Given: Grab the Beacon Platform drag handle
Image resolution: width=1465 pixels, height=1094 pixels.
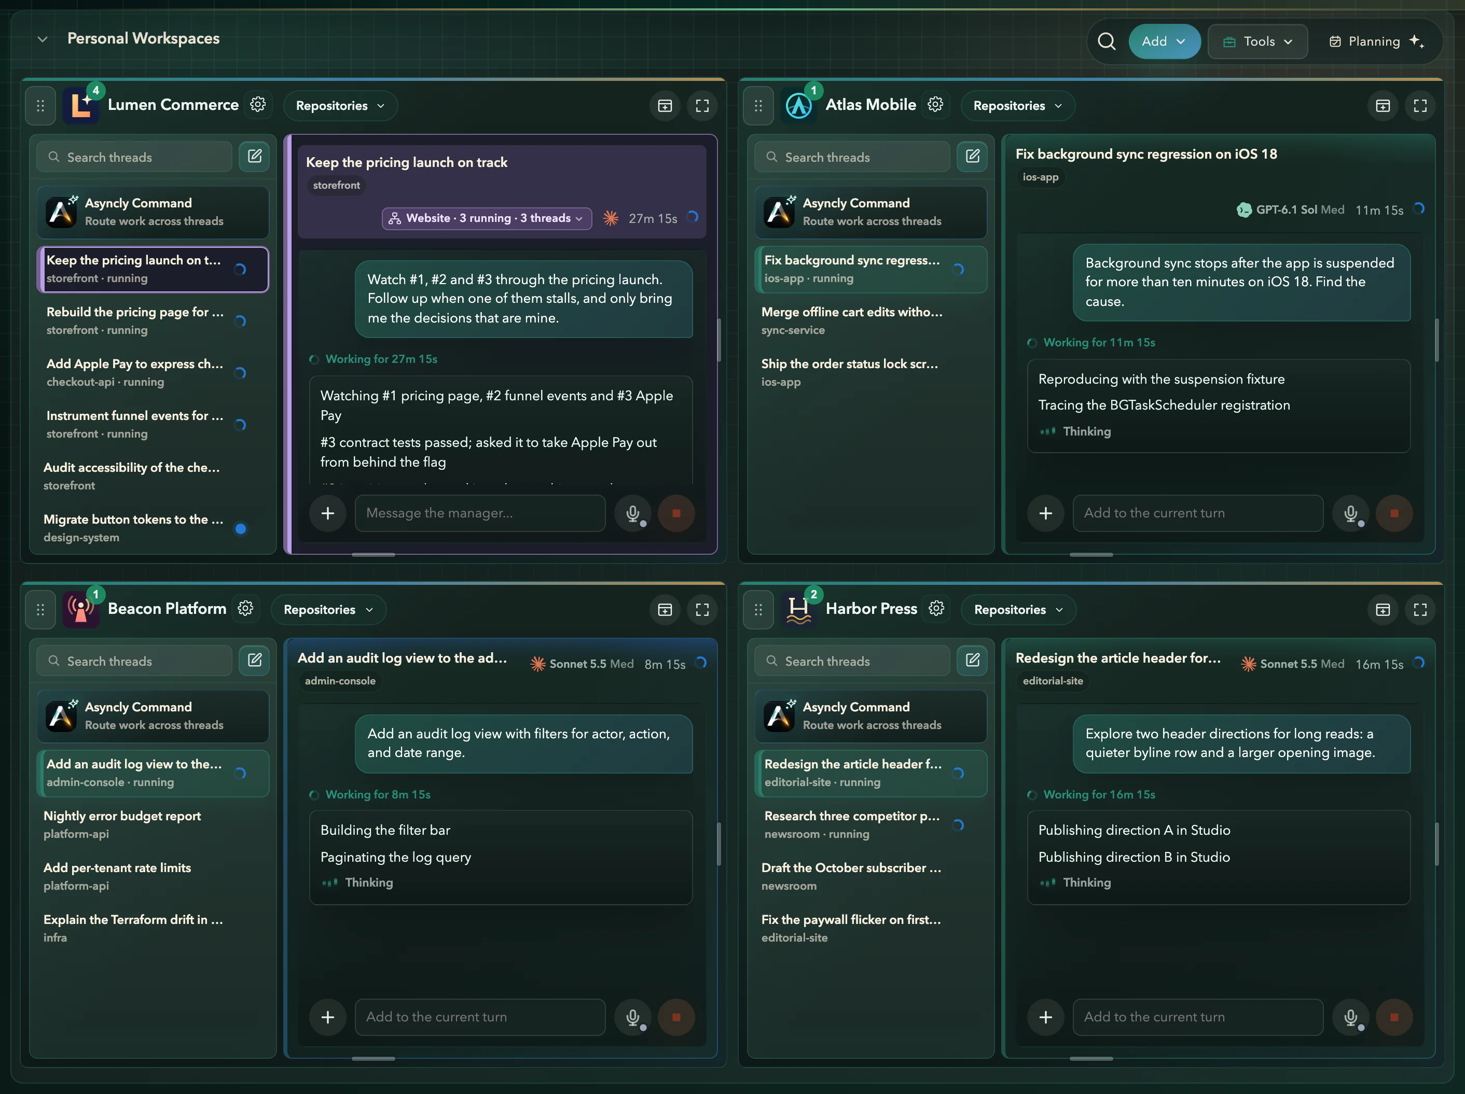Looking at the screenshot, I should 40,609.
